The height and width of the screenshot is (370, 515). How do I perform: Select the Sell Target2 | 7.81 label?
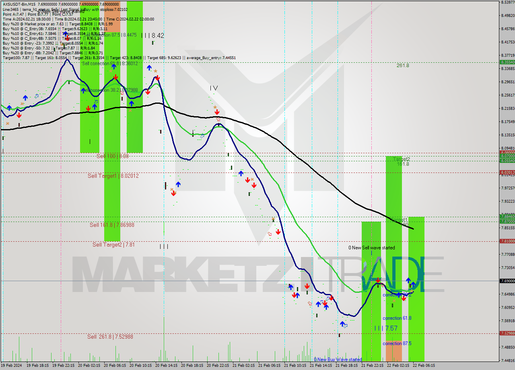click(113, 245)
